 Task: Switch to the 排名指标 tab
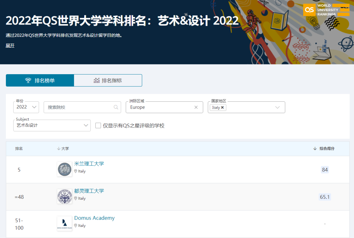coord(108,80)
